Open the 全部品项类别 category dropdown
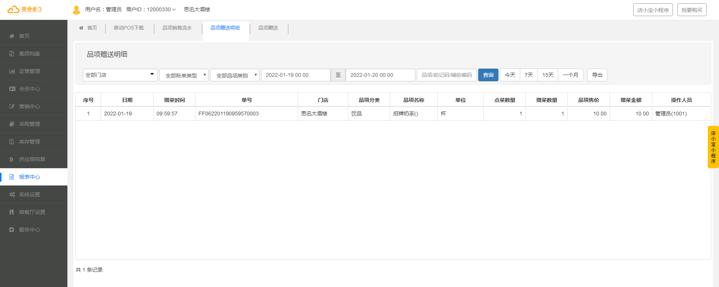The image size is (719, 287). (x=235, y=75)
